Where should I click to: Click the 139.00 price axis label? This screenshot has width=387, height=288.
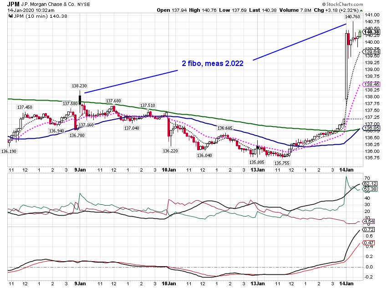pyautogui.click(x=372, y=70)
